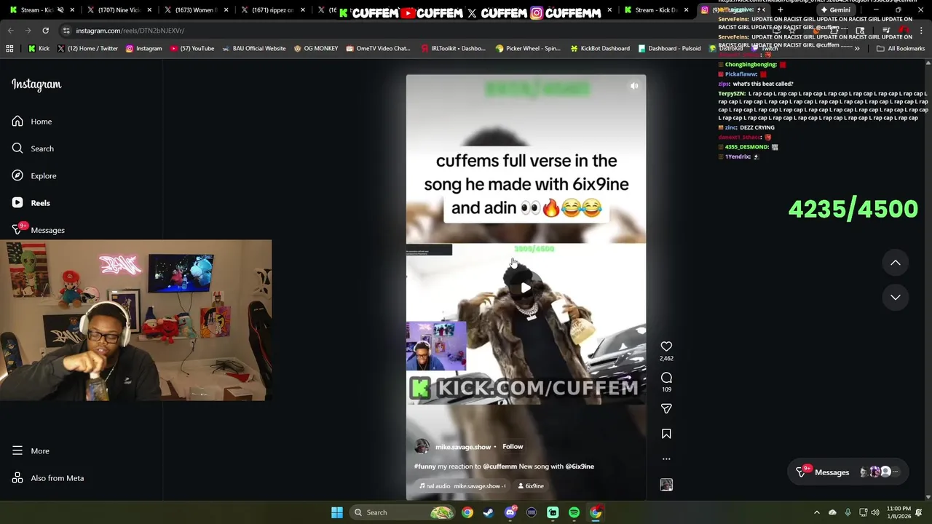
Task: Open Steam from the taskbar
Action: tap(489, 512)
